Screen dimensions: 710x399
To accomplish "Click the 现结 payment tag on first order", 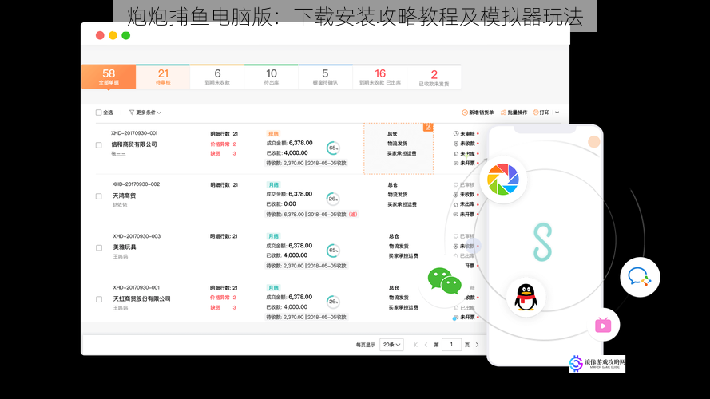I will (x=273, y=134).
